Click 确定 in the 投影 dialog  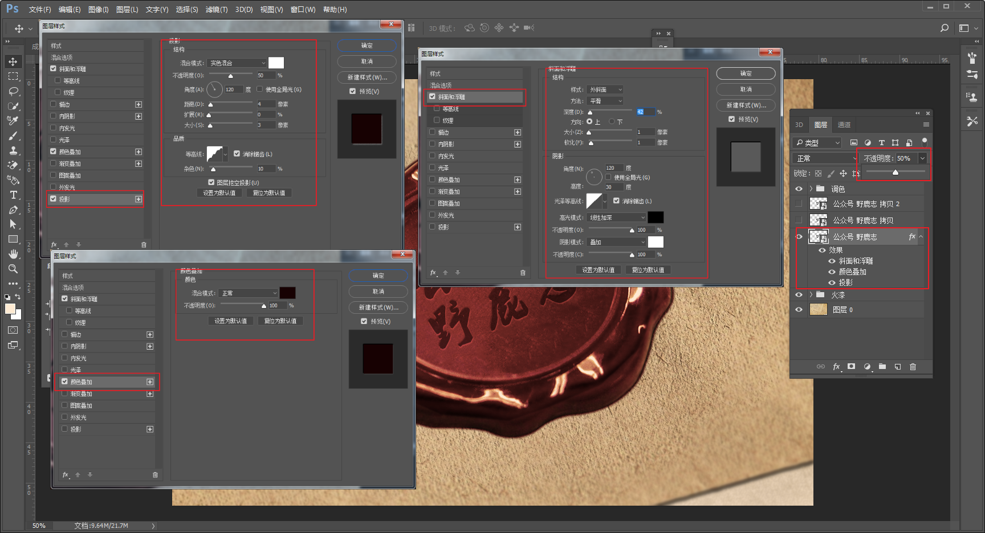(x=367, y=46)
